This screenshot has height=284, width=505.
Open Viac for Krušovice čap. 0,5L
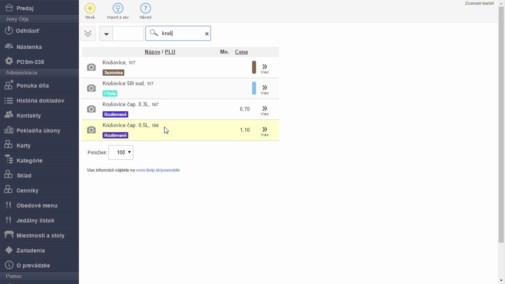pos(265,131)
